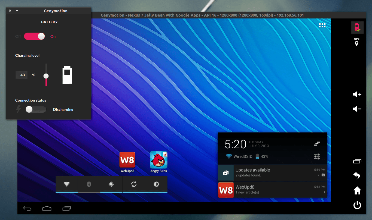372x220 pixels.
Task: Launch the WebUpd8 app shortcut
Action: click(x=127, y=162)
